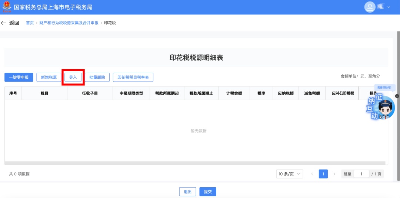Click 新增税源 button
Viewport: 400px width, 198px height.
(x=49, y=77)
